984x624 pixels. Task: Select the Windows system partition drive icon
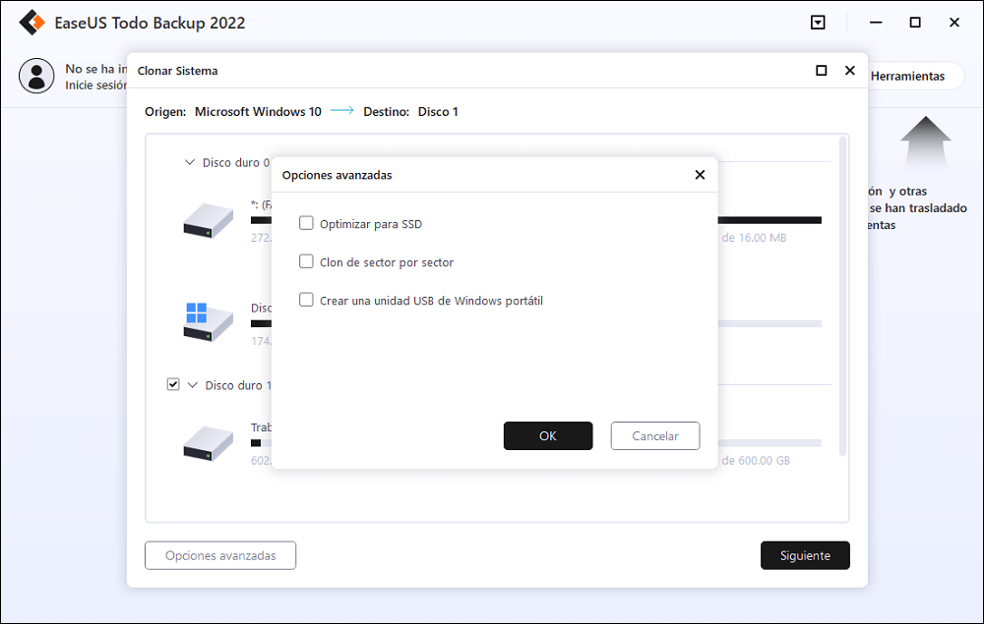tap(209, 322)
